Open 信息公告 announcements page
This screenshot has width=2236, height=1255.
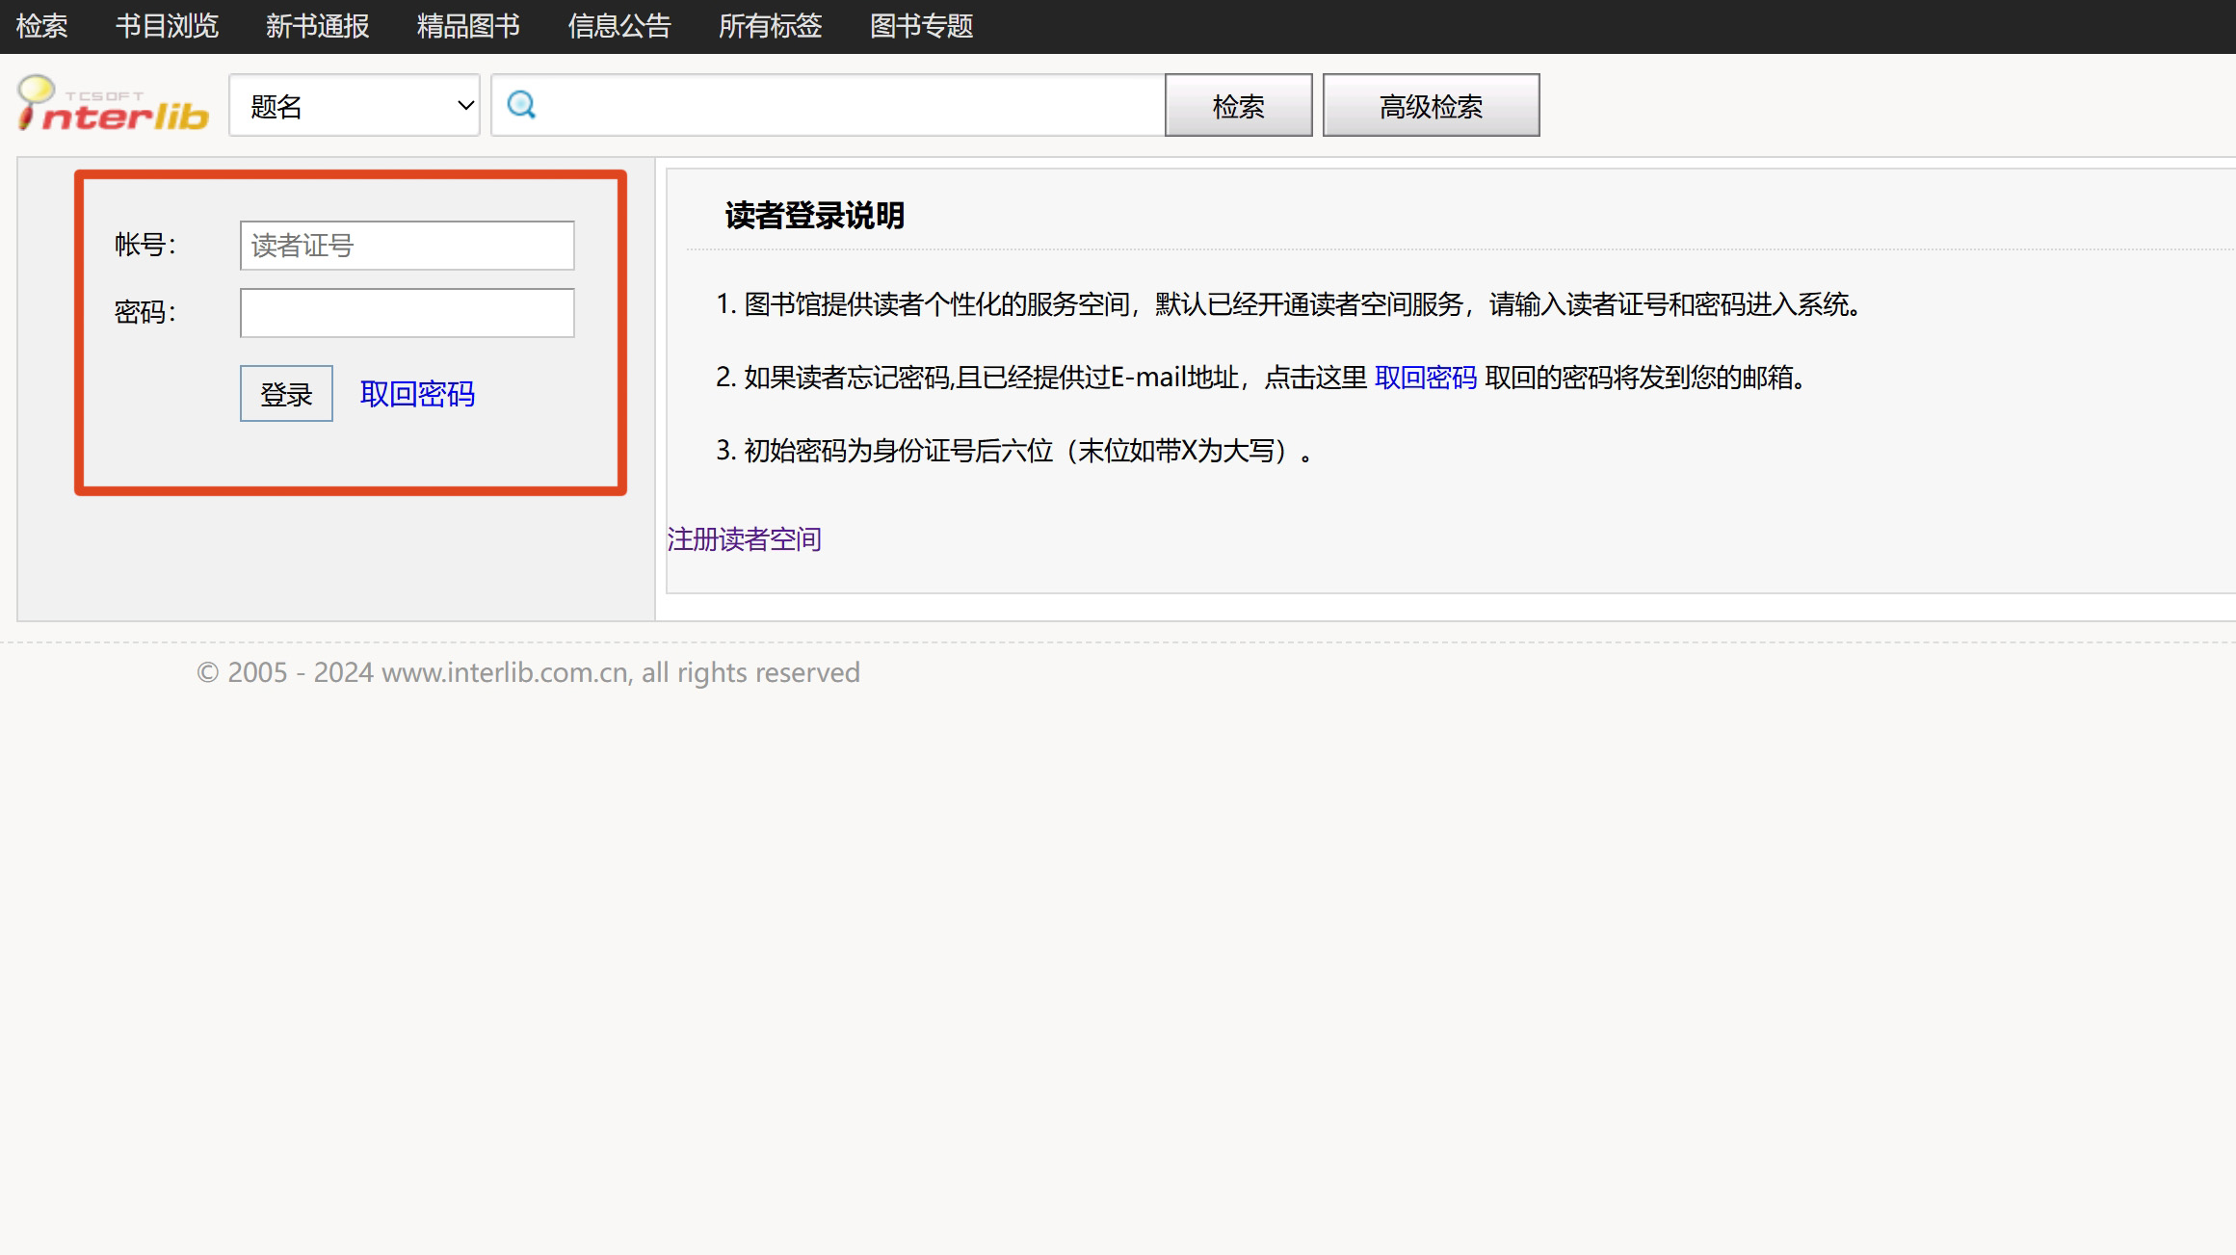[x=619, y=26]
